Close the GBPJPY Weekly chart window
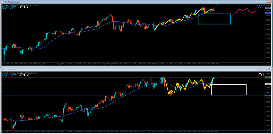This screenshot has height=134, width=273. [x=269, y=2]
